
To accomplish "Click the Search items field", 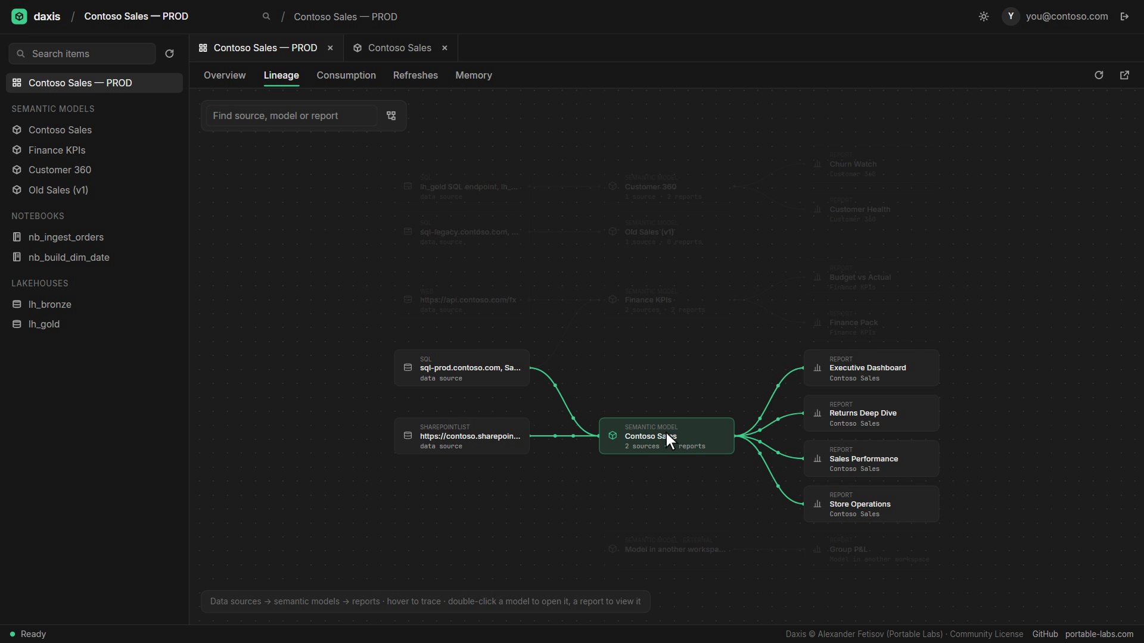I will click(82, 54).
